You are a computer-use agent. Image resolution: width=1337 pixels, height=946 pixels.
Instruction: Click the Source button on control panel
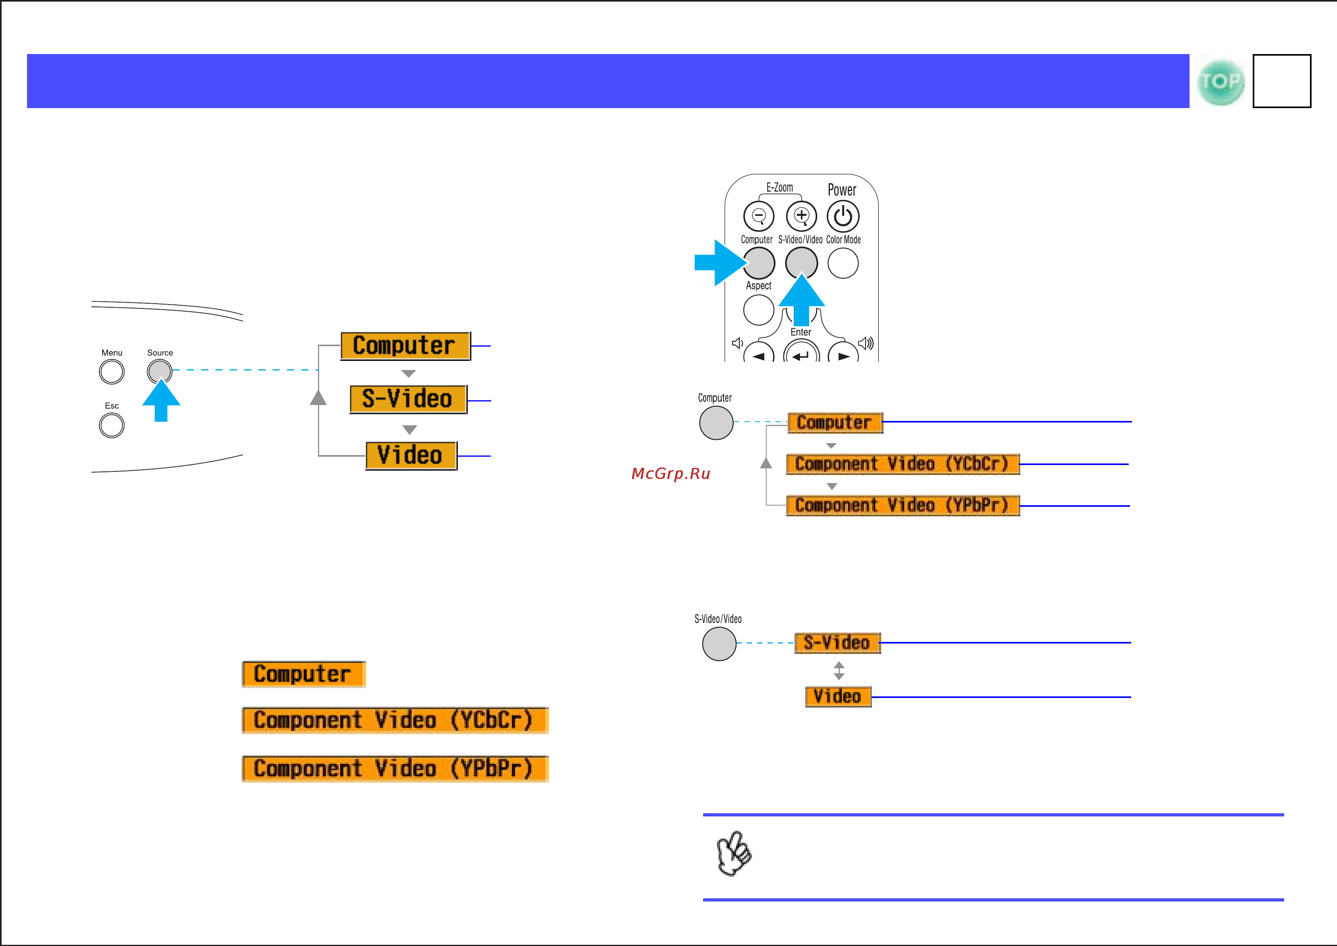coord(159,372)
